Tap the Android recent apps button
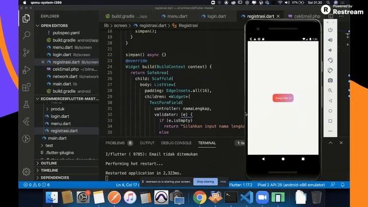368x207 pixels. point(303,159)
